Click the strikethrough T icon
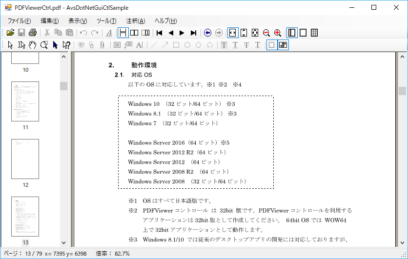 click(246, 45)
